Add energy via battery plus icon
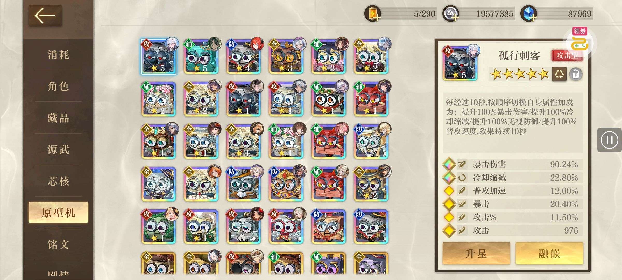Viewport: 622px width, 280px height. (372, 13)
